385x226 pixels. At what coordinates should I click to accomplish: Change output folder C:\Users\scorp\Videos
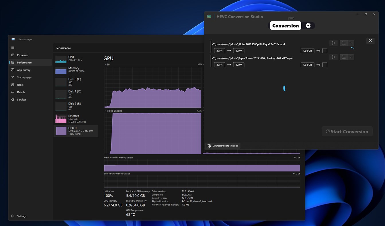click(223, 146)
